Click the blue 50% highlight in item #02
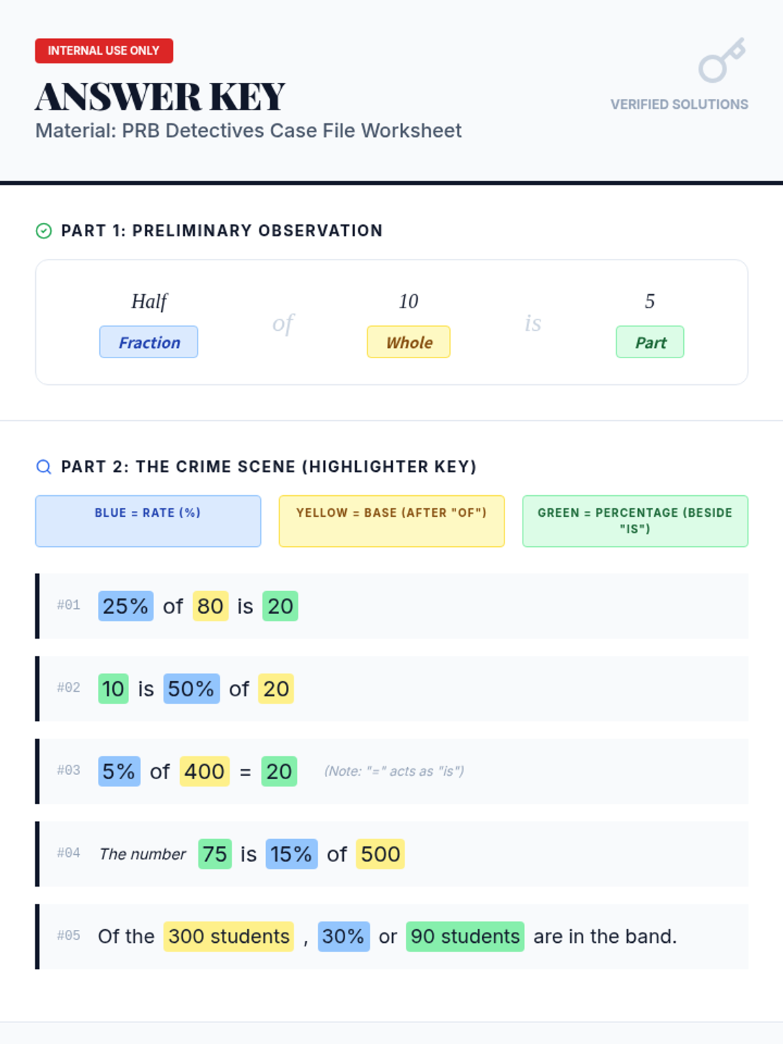The image size is (783, 1044). [191, 689]
